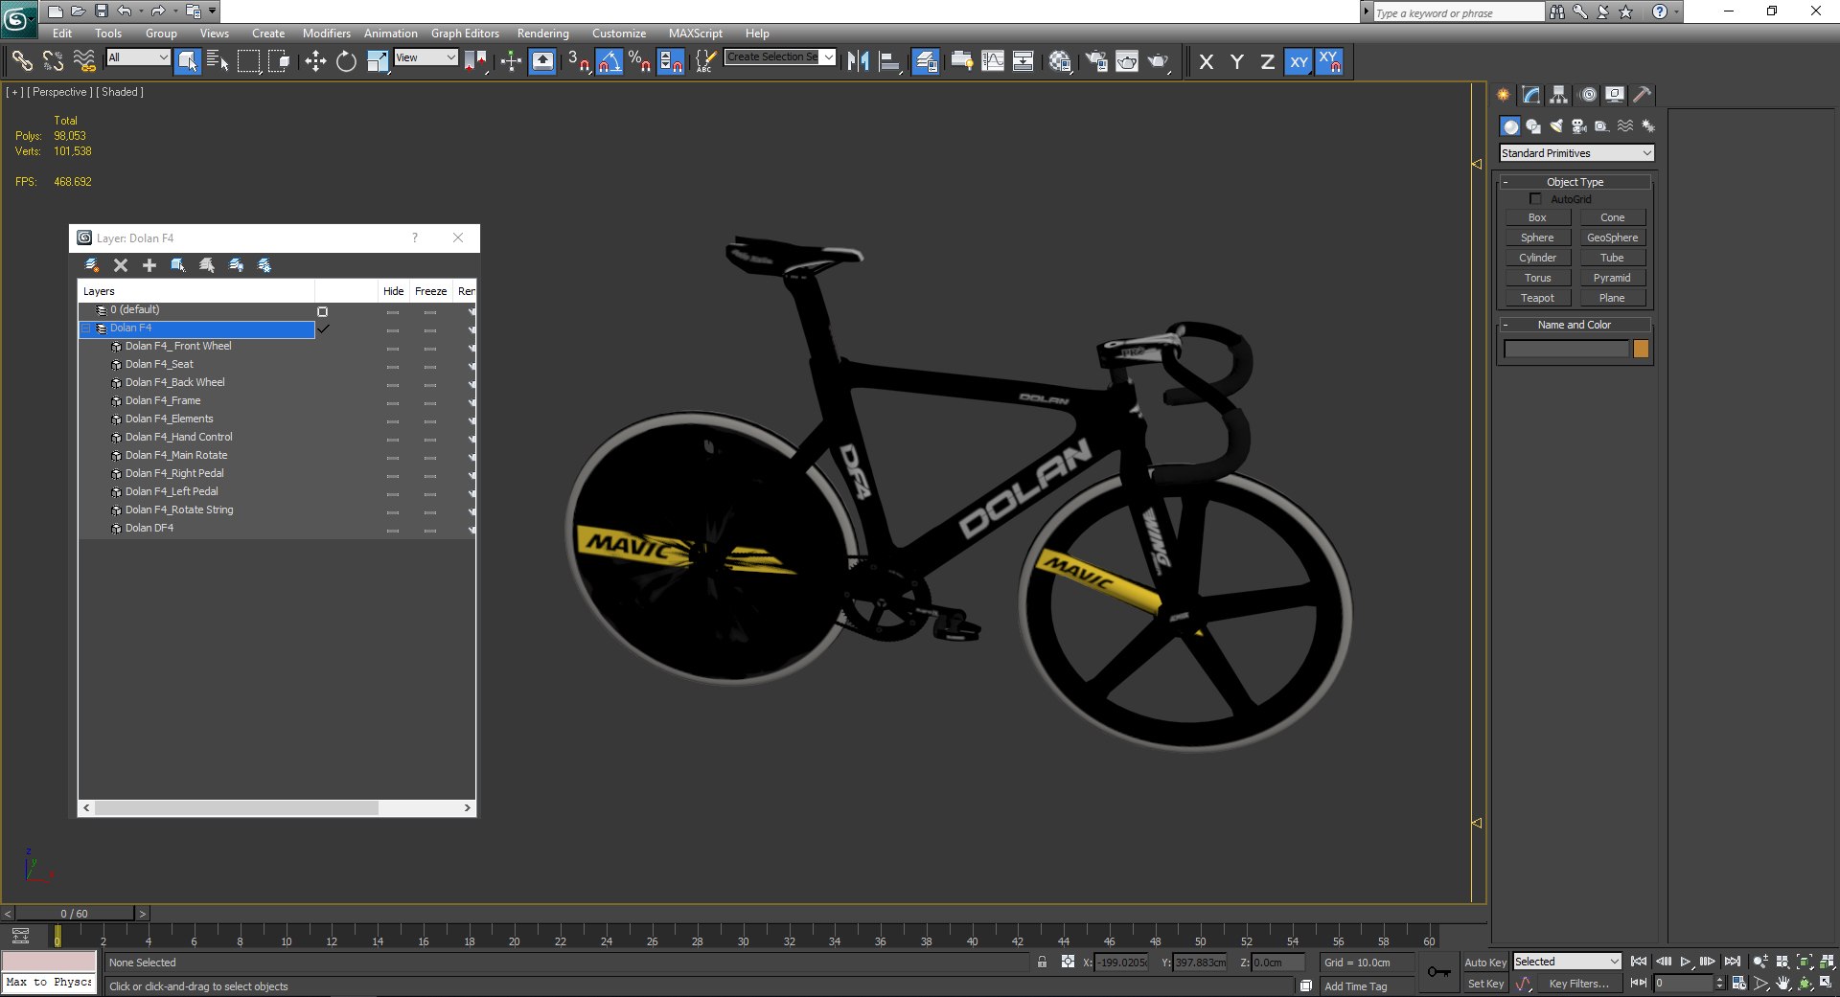Viewport: 1840px width, 997px height.
Task: Click the Teapot primitive button
Action: coord(1537,298)
